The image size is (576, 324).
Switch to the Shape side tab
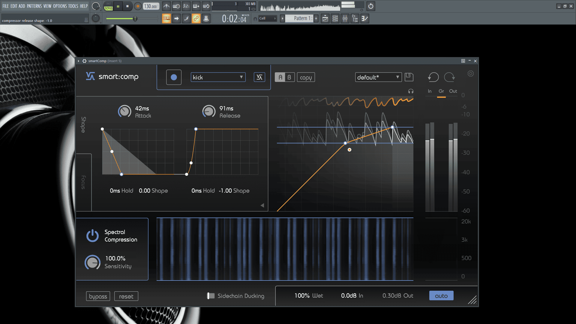pyautogui.click(x=83, y=124)
